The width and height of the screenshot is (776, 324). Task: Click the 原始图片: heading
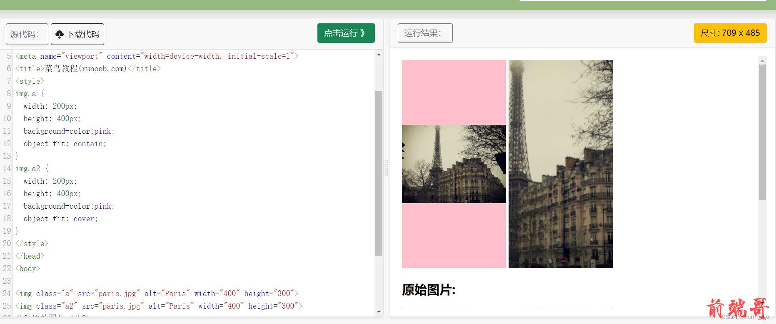pos(429,289)
